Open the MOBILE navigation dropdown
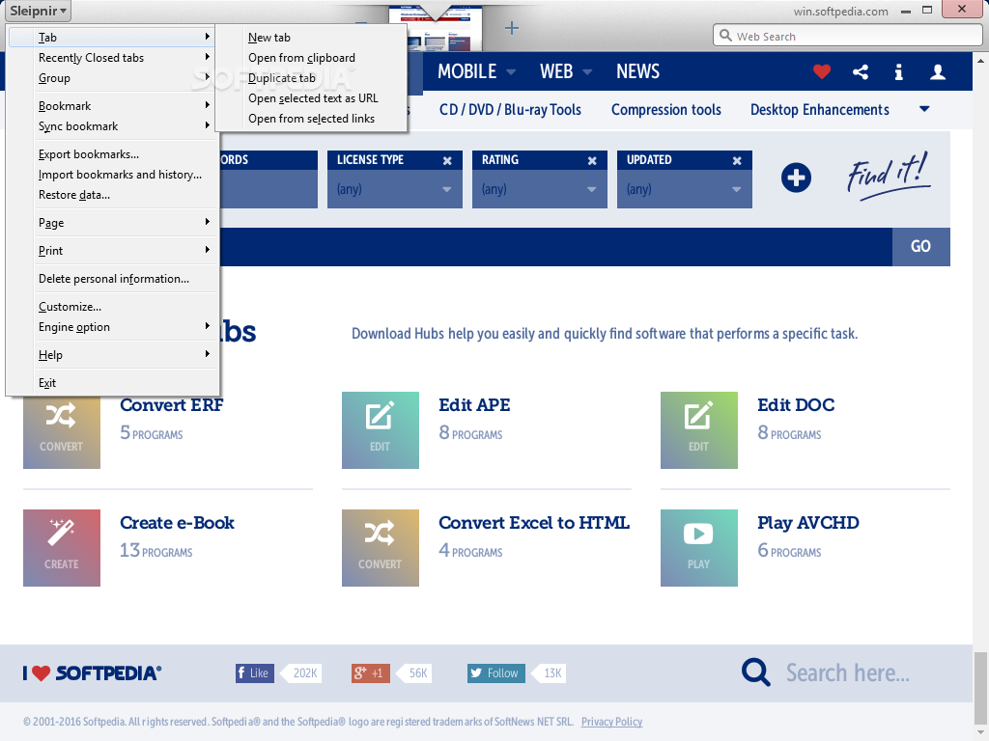989x741 pixels. pyautogui.click(x=476, y=71)
